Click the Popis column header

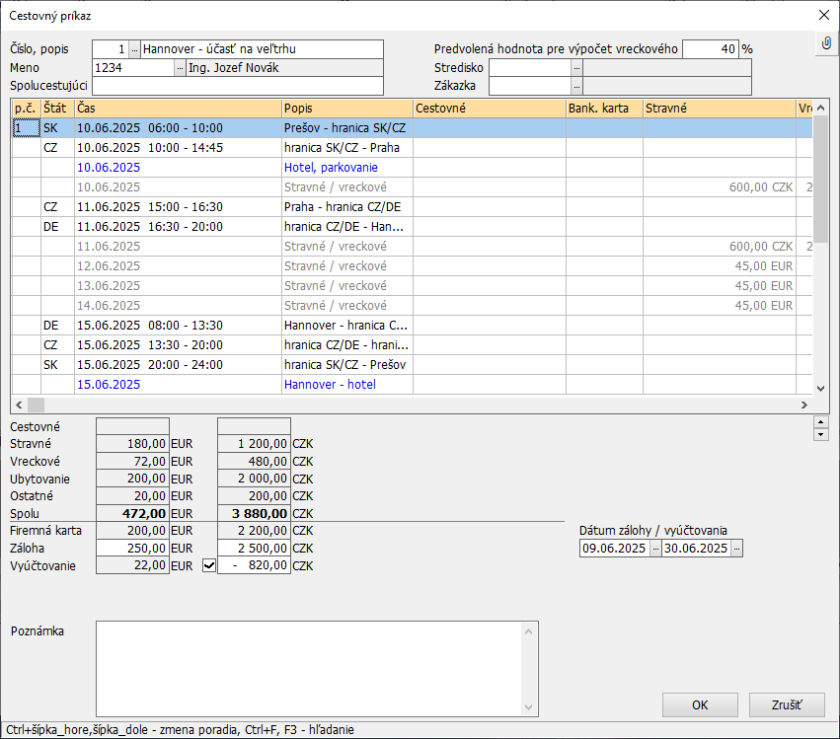click(345, 109)
